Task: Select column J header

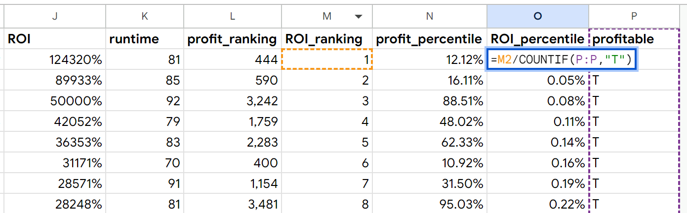Action: [x=54, y=16]
